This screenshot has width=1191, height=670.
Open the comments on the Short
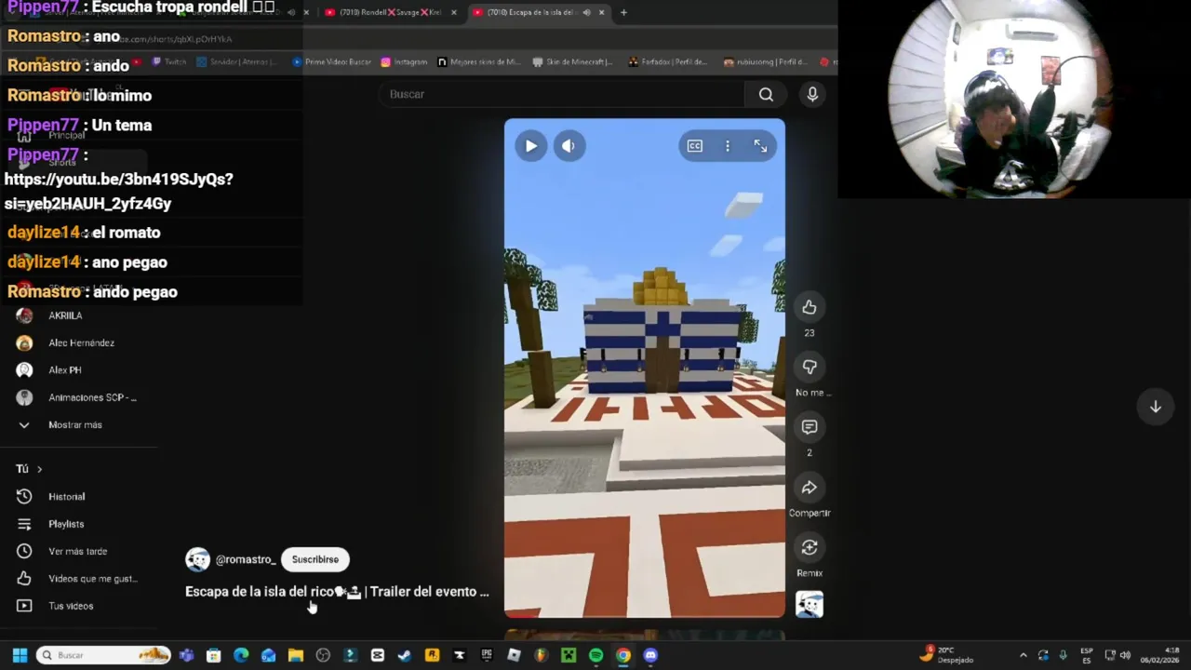point(810,427)
